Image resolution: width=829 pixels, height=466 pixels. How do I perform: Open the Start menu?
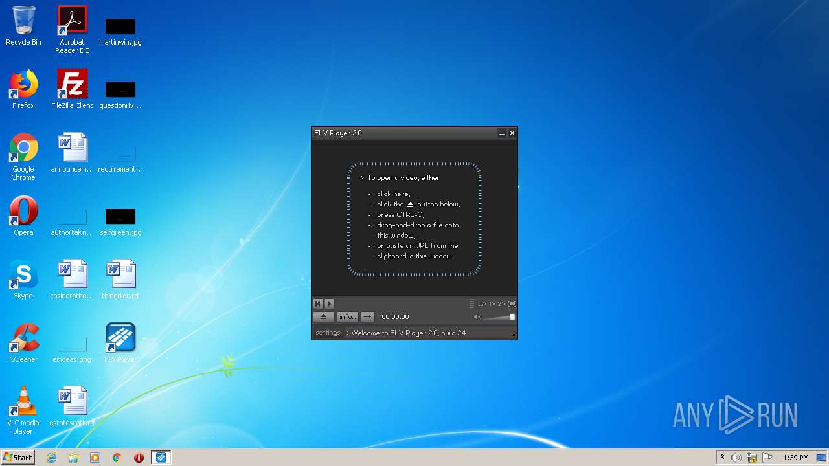click(x=18, y=457)
